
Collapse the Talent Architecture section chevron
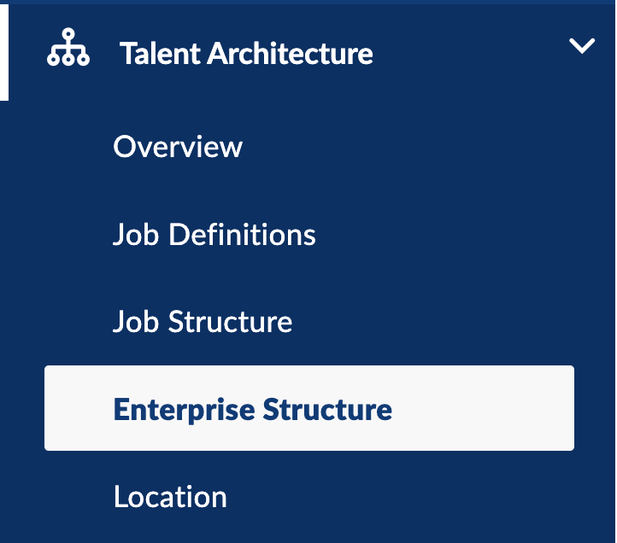tap(582, 46)
